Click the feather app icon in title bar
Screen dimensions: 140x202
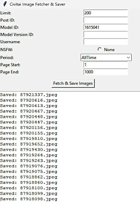5,4
